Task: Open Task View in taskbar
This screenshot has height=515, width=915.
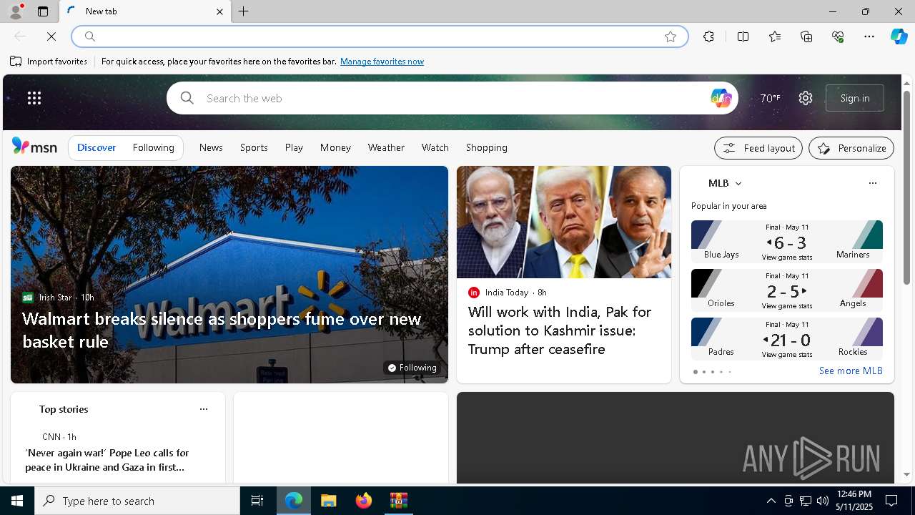Action: tap(257, 501)
